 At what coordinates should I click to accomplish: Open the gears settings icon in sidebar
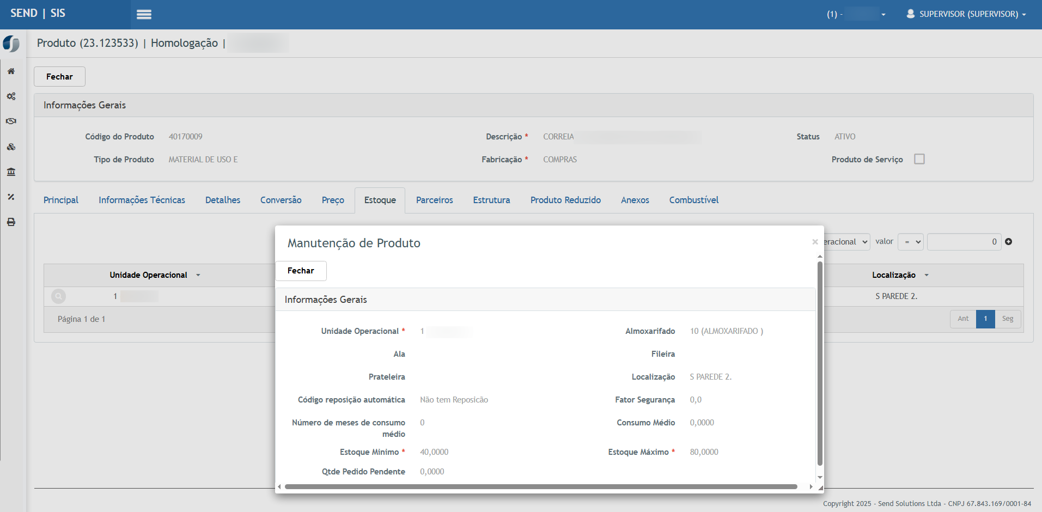coord(11,96)
